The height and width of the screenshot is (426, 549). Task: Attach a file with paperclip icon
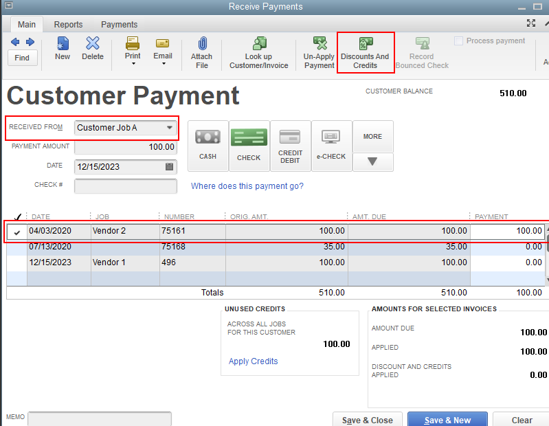pos(202,52)
